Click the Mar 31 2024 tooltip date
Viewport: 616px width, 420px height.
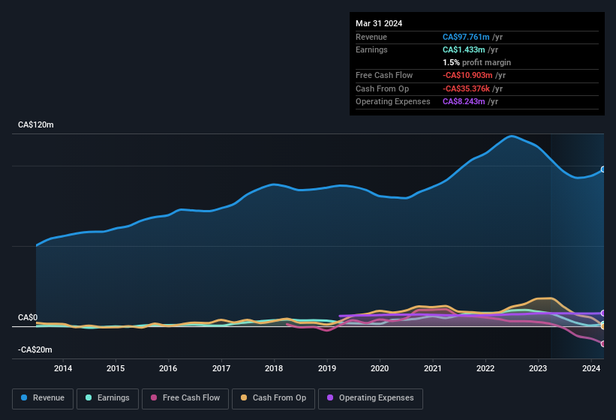coord(379,23)
